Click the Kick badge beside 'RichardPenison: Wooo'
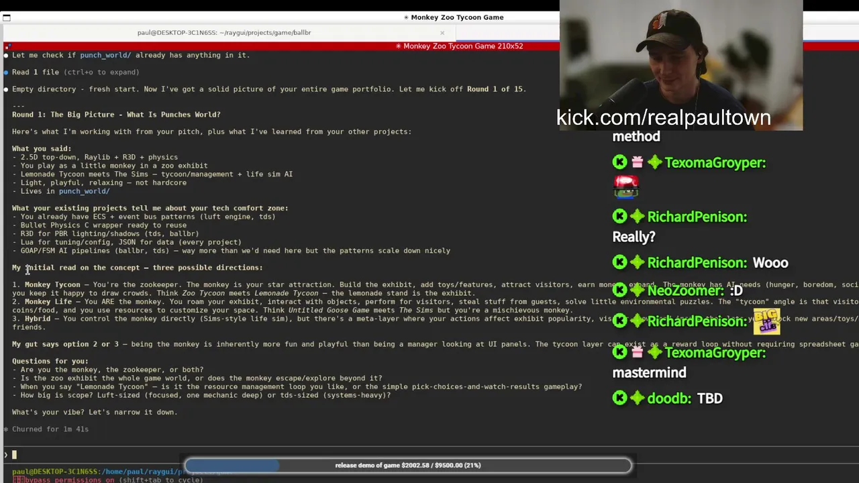The height and width of the screenshot is (483, 859). pos(619,263)
